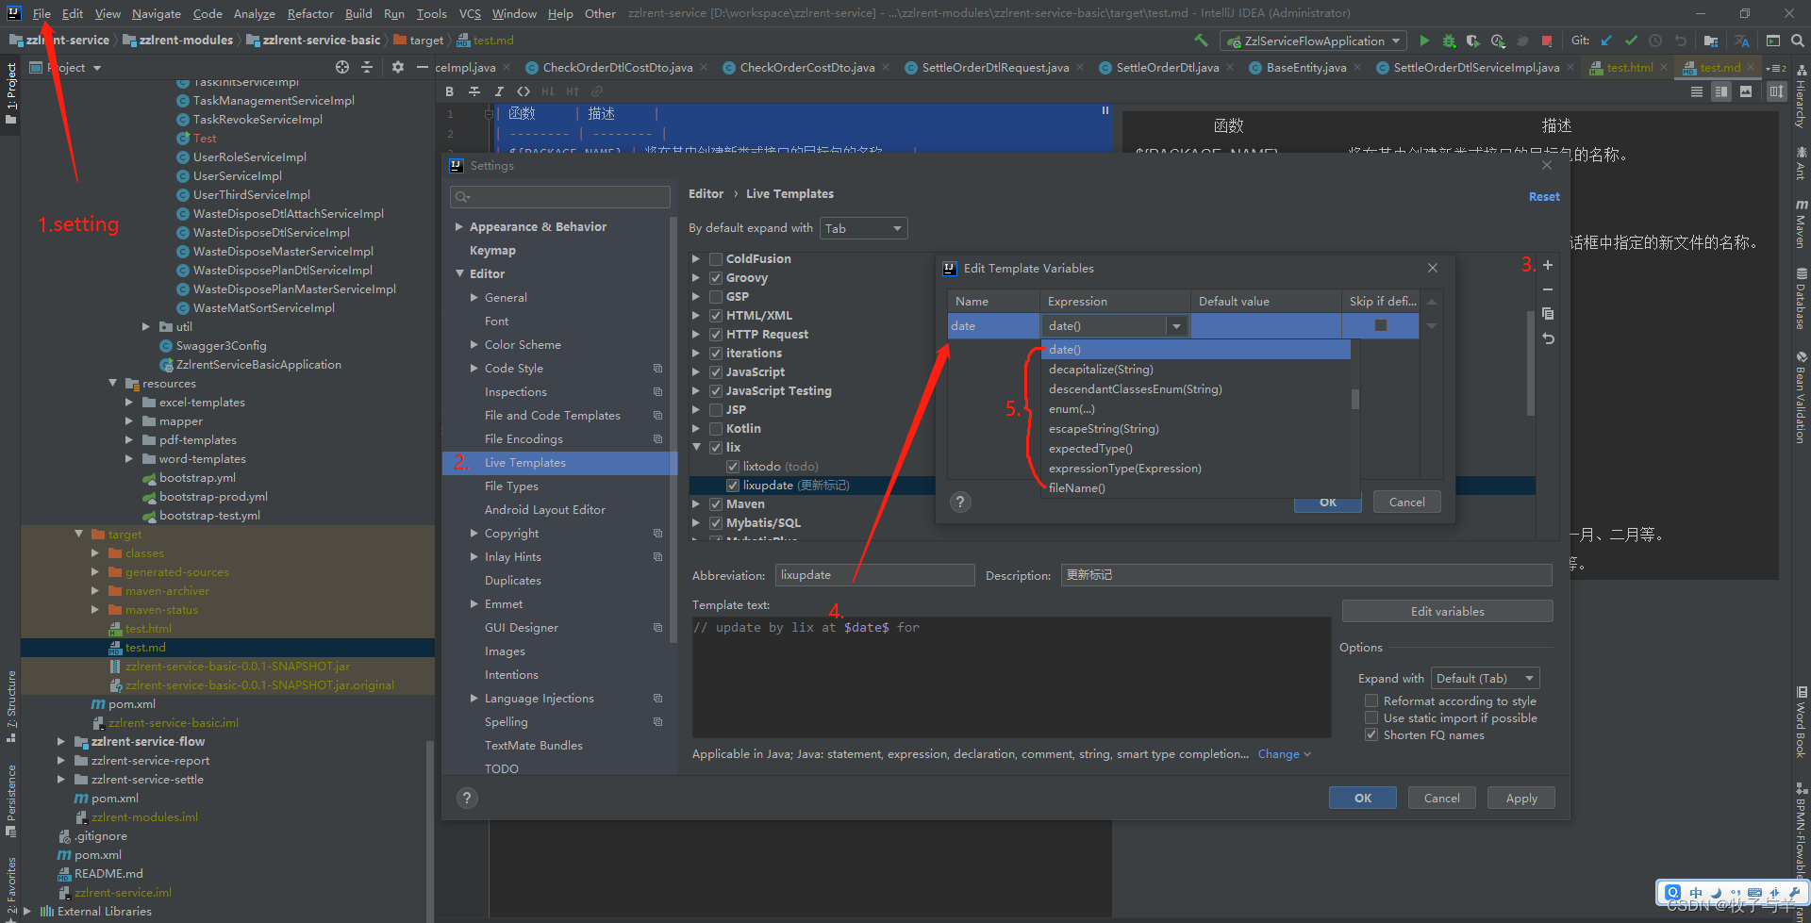Click the Build project hammer icon

tap(1201, 41)
